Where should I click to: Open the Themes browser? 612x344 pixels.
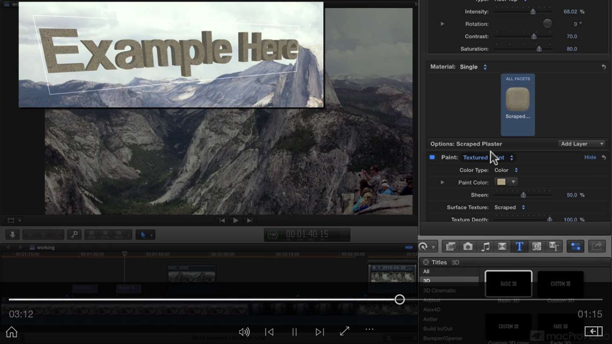click(x=554, y=246)
